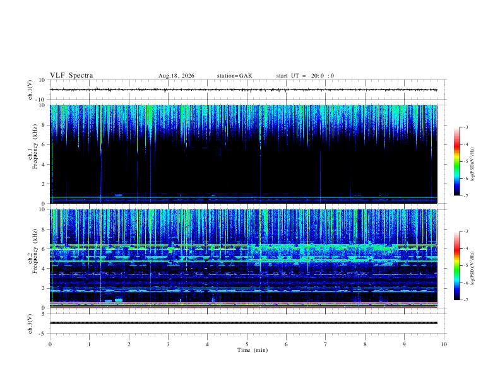The height and width of the screenshot is (386, 500).
Task: Click the VLF Spectra title text
Action: coord(71,76)
